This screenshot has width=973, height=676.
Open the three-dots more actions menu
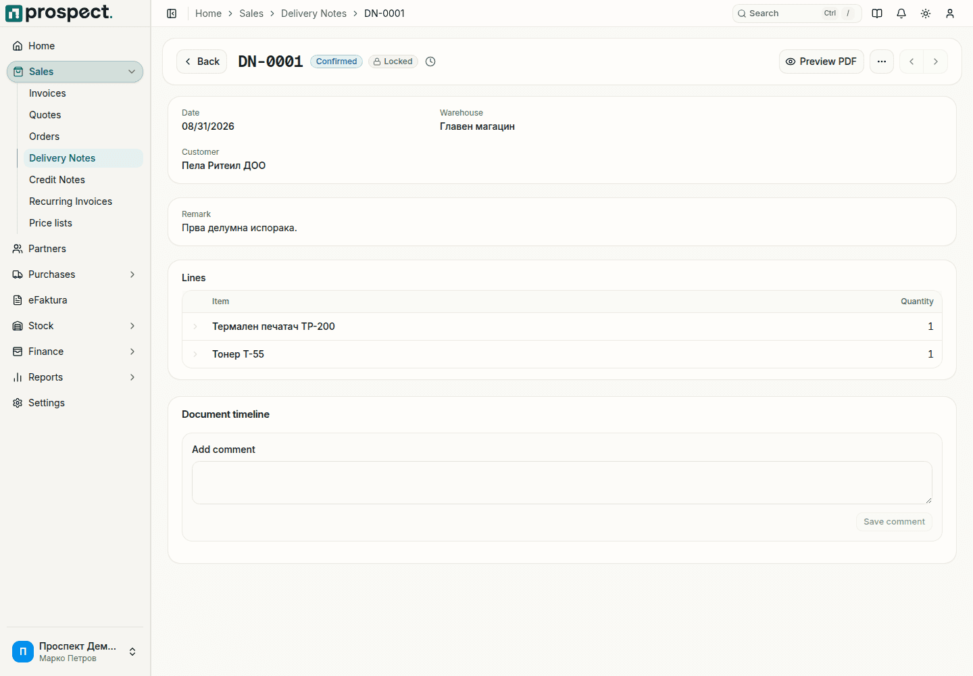(x=882, y=62)
